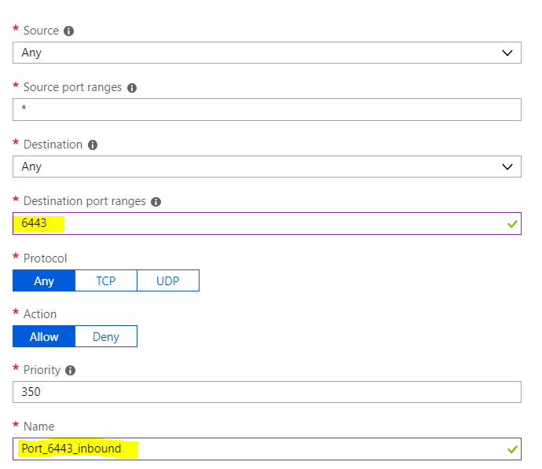Click the Source info icon
The width and height of the screenshot is (542, 469).
pos(69,31)
